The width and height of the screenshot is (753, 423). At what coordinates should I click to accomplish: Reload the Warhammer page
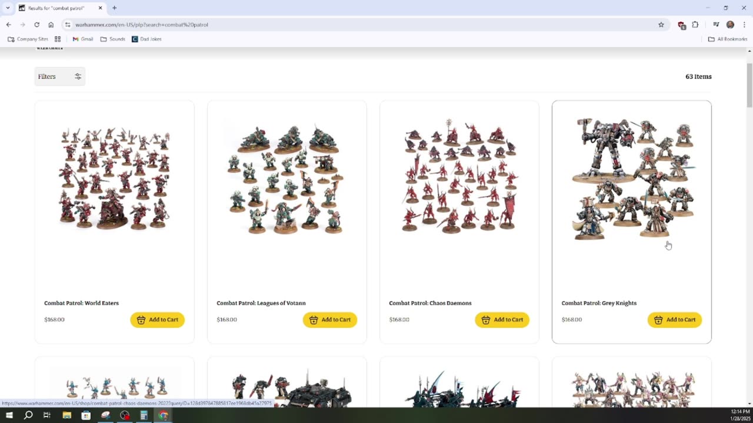tap(36, 25)
